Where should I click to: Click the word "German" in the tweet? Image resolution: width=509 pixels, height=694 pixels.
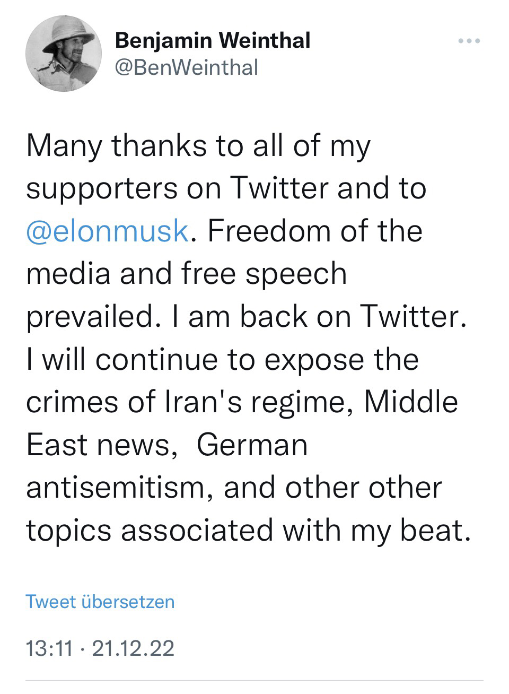click(252, 444)
